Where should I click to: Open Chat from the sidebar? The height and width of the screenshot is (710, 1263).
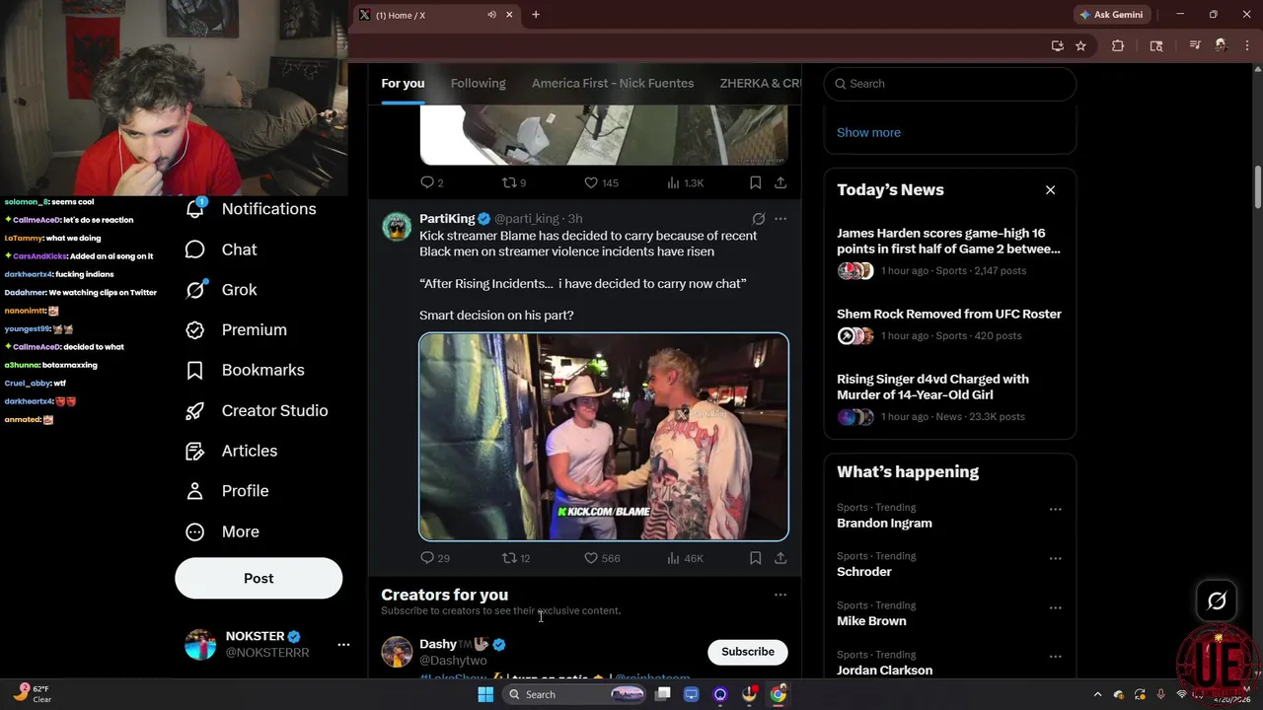(221, 249)
